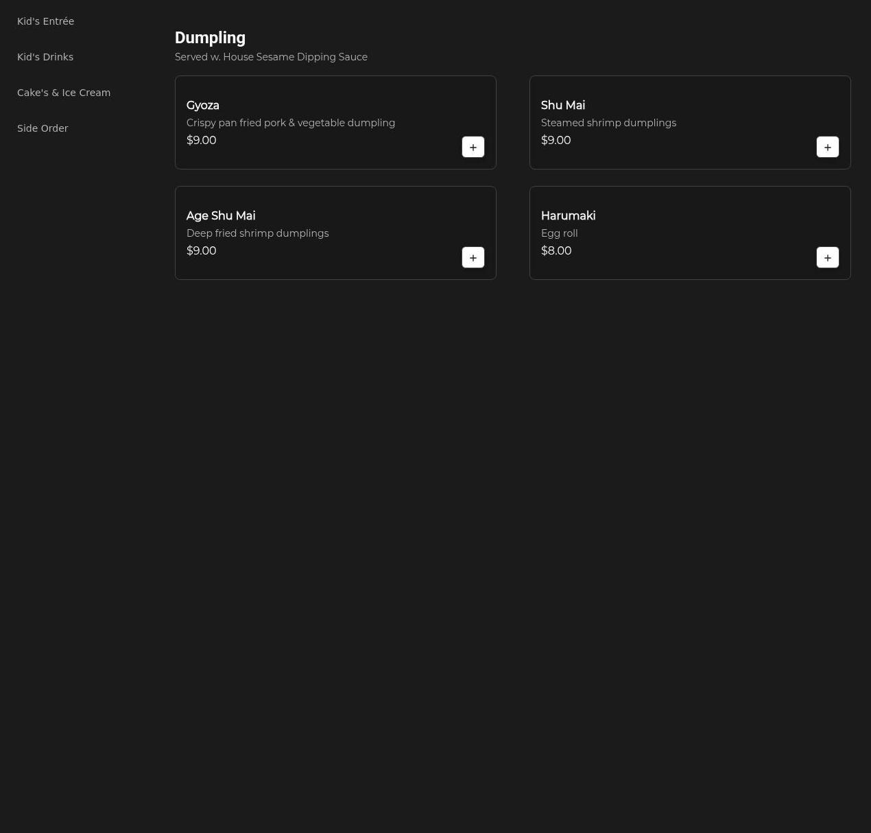Click the 'Egg roll' description
The image size is (871, 833).
559,233
